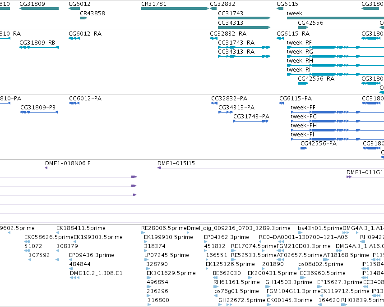Screen dimensions: 384x307
Task: Open the CR31781 gene feature
Action: [x=175, y=9]
